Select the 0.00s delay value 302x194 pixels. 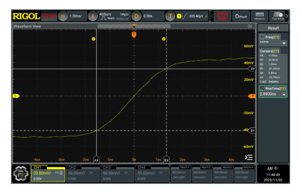[x=148, y=16]
